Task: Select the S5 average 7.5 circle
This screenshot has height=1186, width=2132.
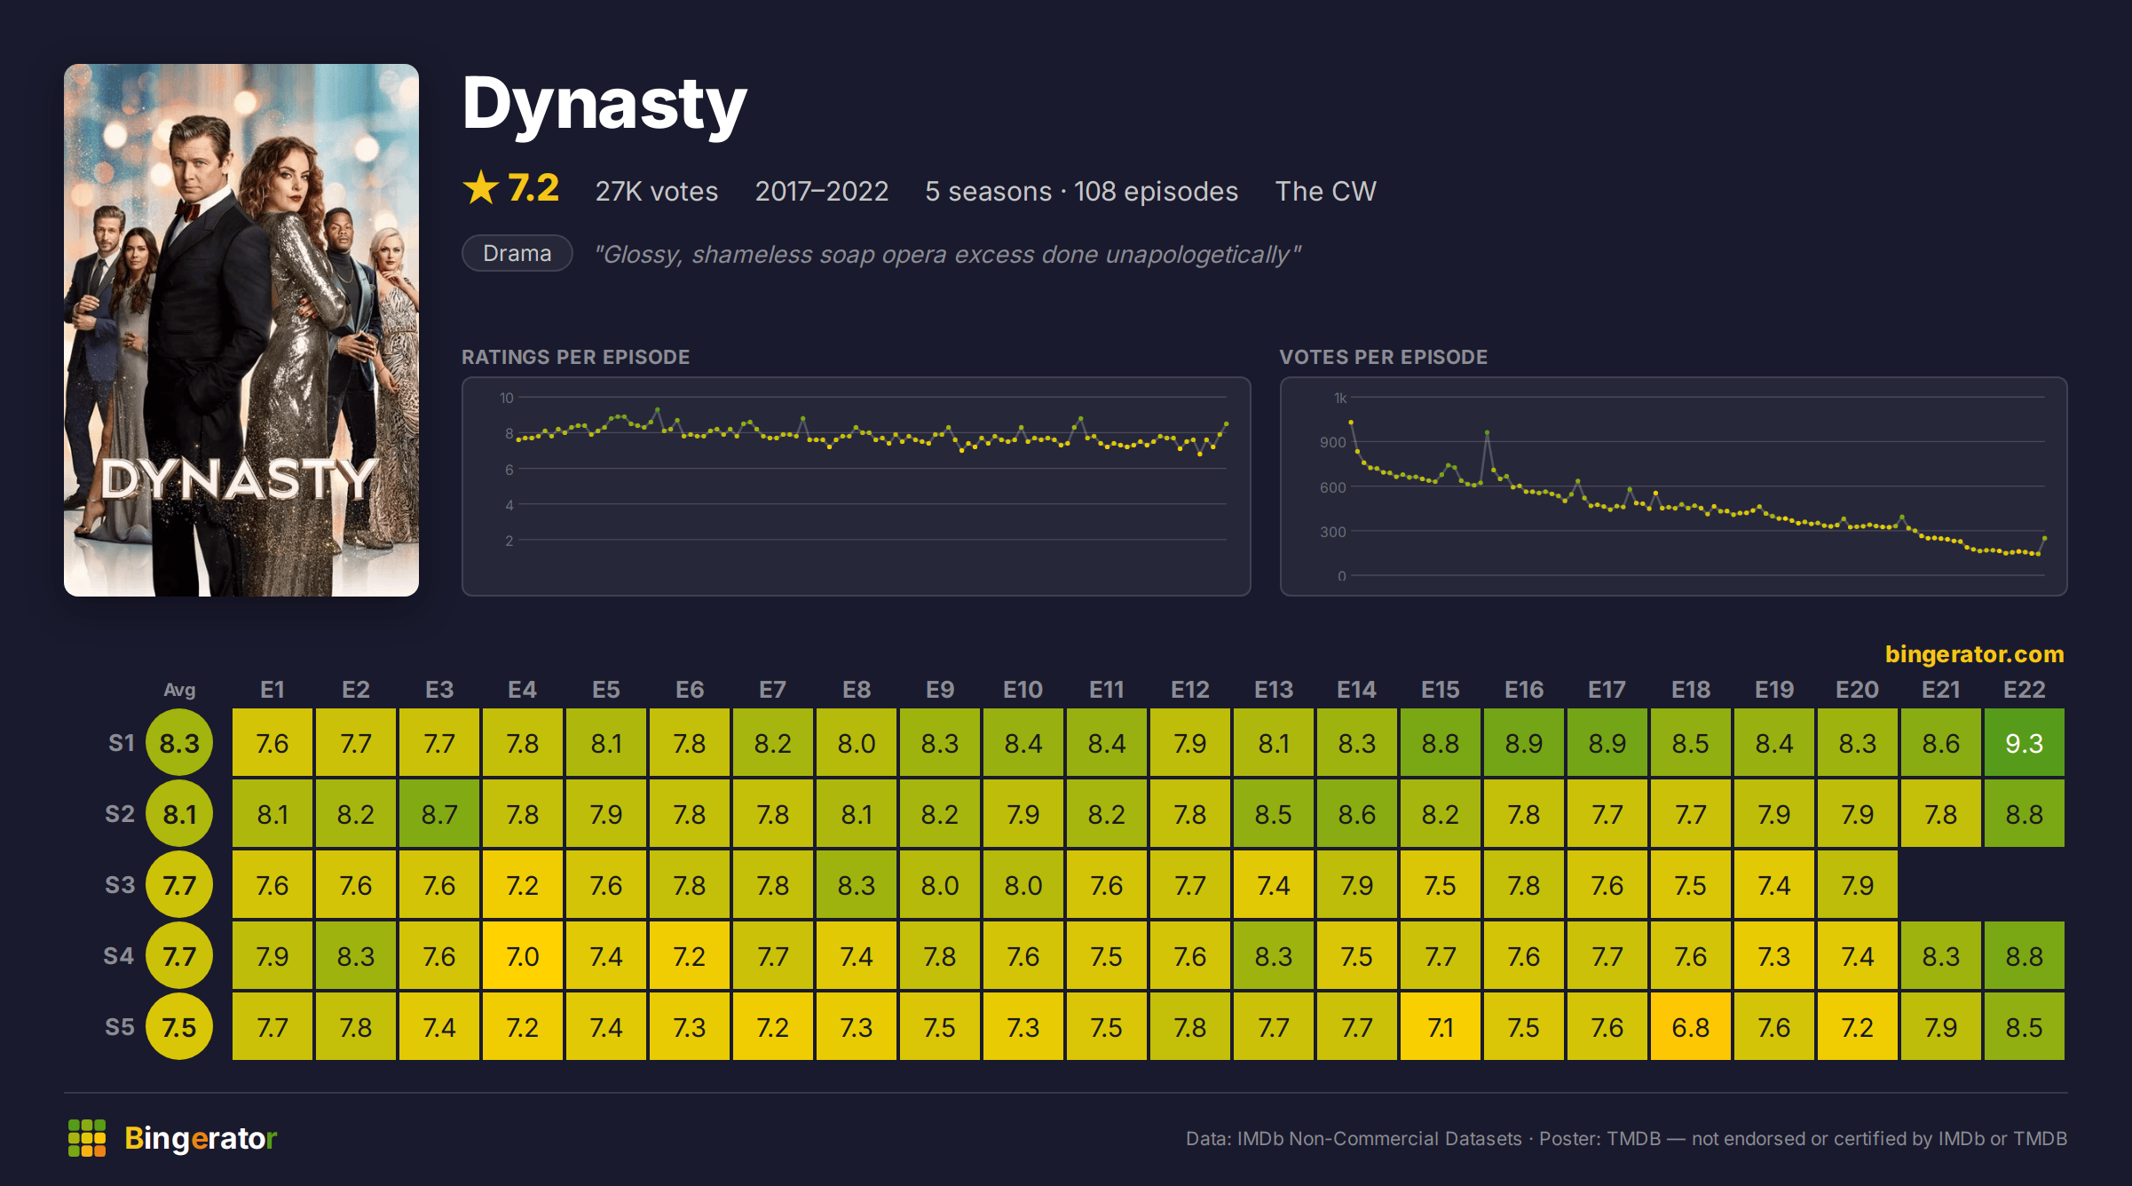Action: click(x=179, y=1027)
